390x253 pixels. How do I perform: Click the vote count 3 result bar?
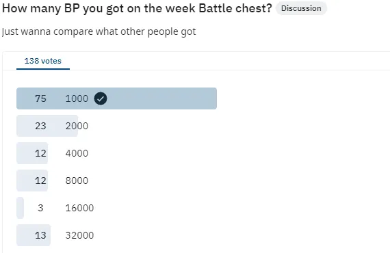click(x=20, y=208)
